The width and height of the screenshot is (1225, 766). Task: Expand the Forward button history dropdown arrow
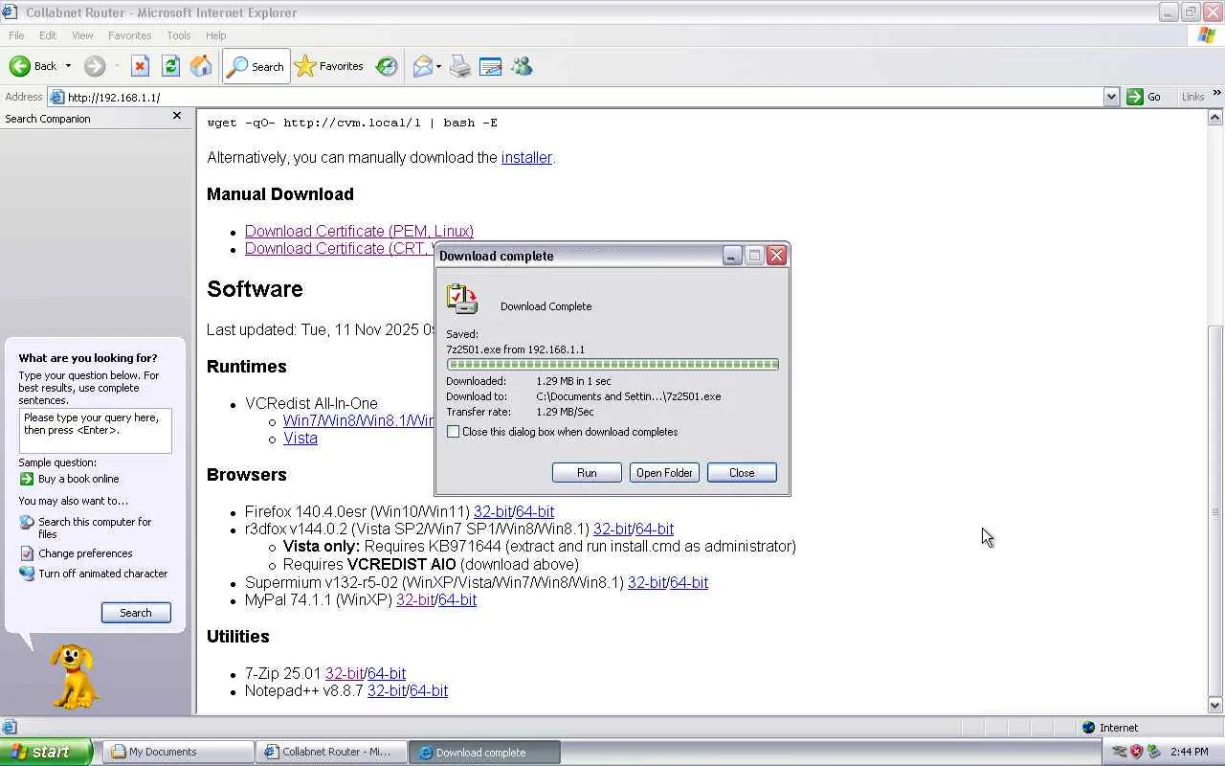click(x=117, y=66)
